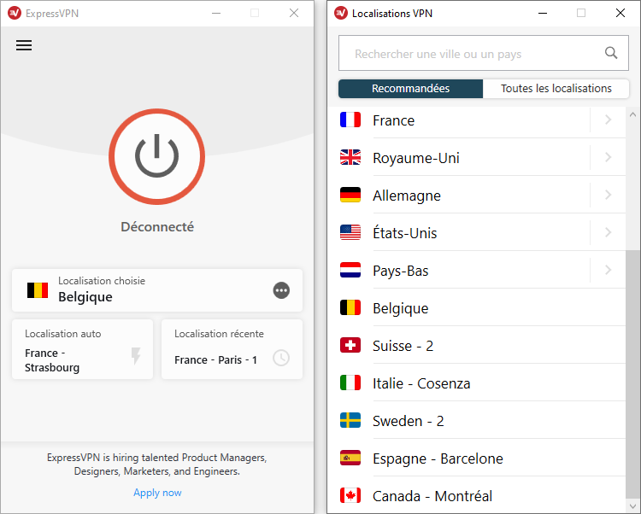Click the scrollbar up arrow
Viewport: 641px width, 514px height.
click(x=632, y=114)
